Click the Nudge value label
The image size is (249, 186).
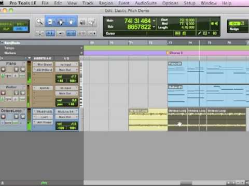[x=234, y=29]
